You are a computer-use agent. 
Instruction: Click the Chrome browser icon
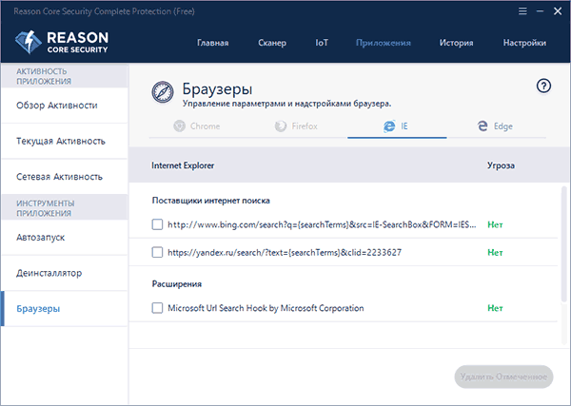point(180,126)
